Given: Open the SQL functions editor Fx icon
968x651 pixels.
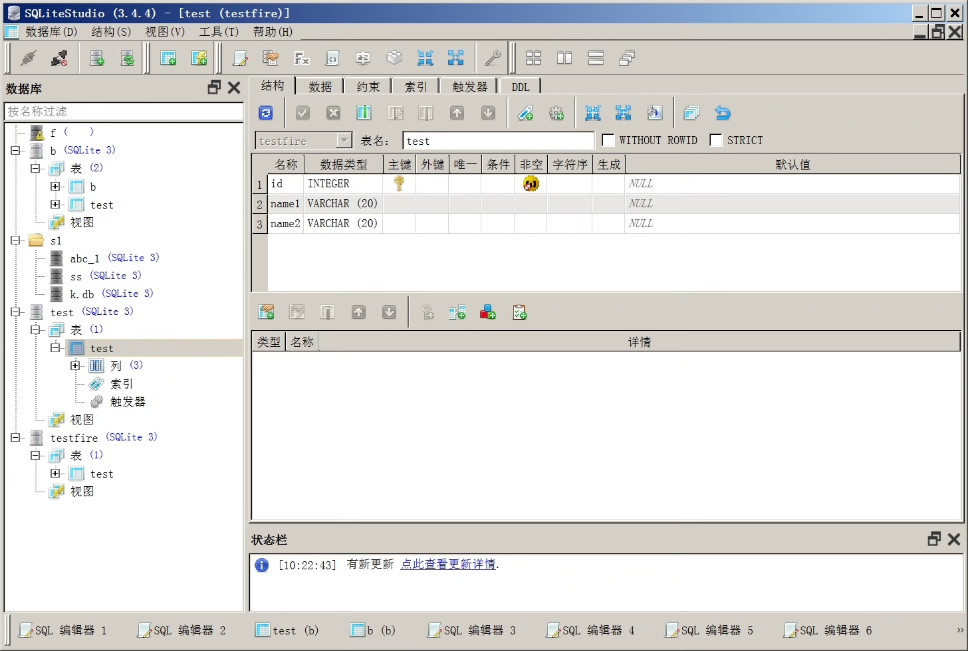Looking at the screenshot, I should (301, 58).
